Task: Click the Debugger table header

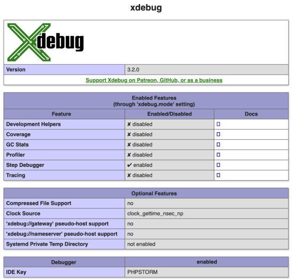Action: click(x=64, y=262)
